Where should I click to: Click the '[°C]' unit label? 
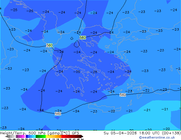click(x=66, y=133)
